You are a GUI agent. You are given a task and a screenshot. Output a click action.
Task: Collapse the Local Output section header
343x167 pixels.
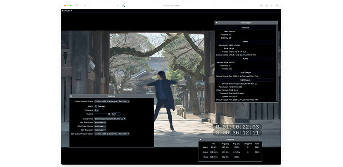coord(245,72)
